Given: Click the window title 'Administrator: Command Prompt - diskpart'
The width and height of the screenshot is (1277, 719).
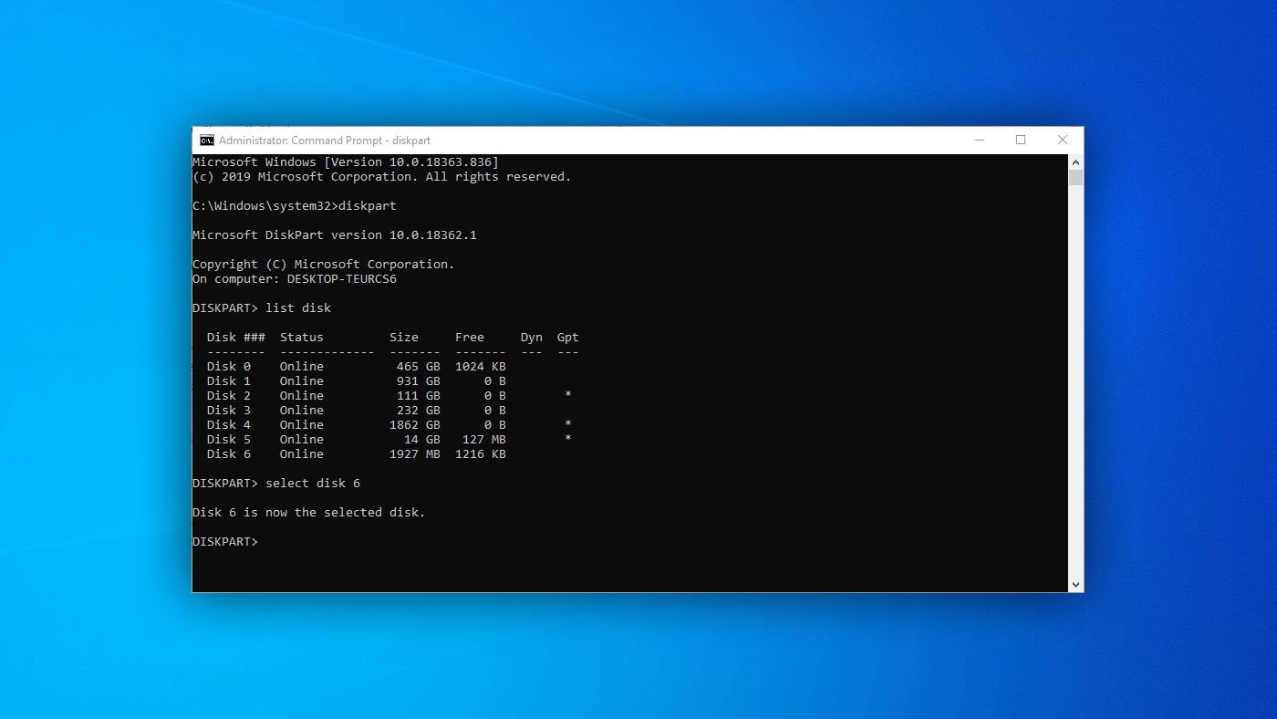Looking at the screenshot, I should [x=325, y=141].
